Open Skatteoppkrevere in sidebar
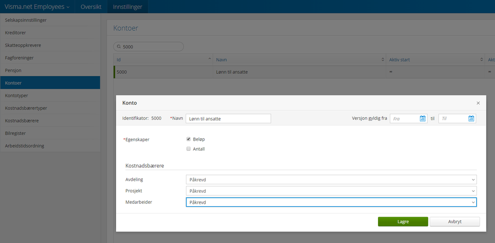Viewport: 495px width, 243px height. [50, 45]
